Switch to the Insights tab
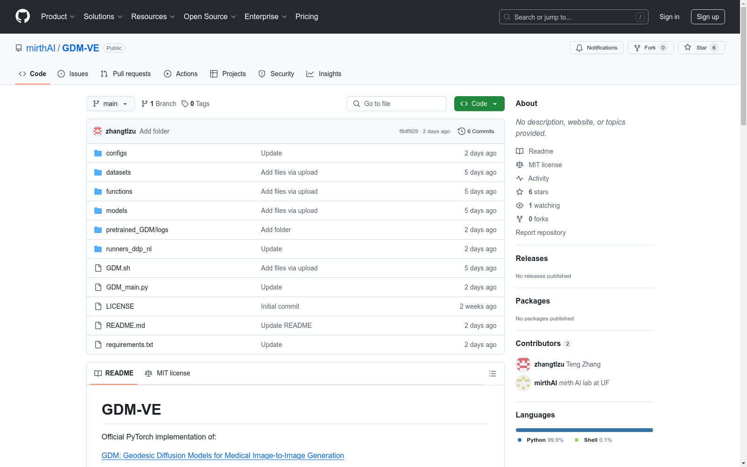The image size is (747, 467). (324, 74)
